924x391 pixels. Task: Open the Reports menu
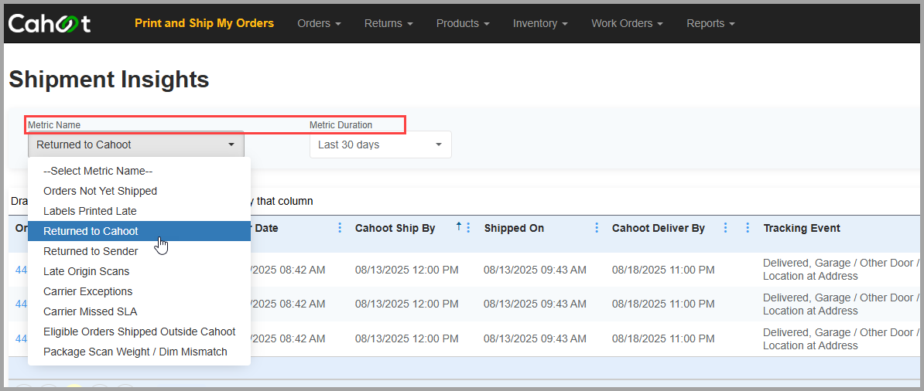[x=710, y=23]
